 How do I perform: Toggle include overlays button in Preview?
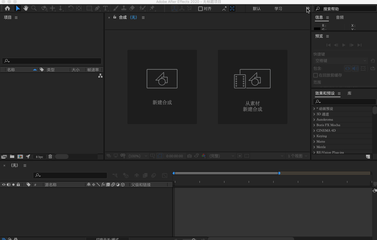pos(363,68)
